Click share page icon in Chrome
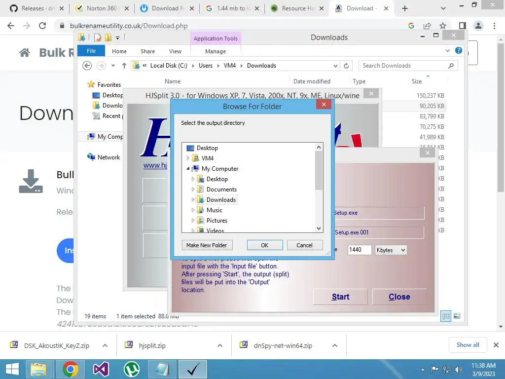Viewport: 505px width, 379px height. (427, 26)
